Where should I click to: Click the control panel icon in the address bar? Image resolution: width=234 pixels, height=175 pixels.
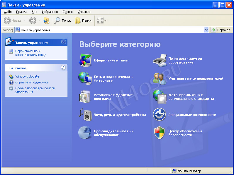coord(18,30)
